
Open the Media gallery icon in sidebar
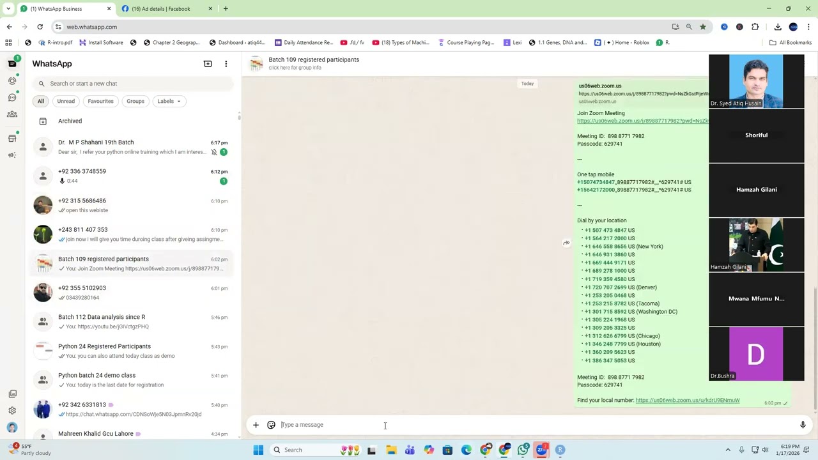point(12,394)
